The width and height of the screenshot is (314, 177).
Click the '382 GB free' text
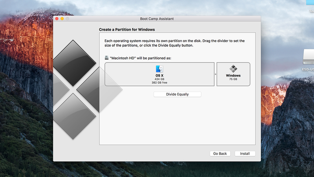(x=159, y=83)
